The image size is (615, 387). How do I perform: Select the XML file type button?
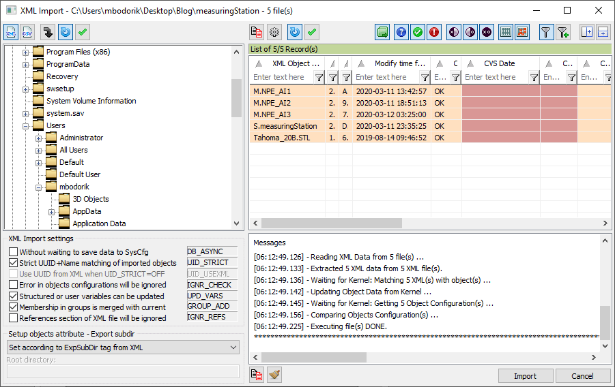point(11,32)
